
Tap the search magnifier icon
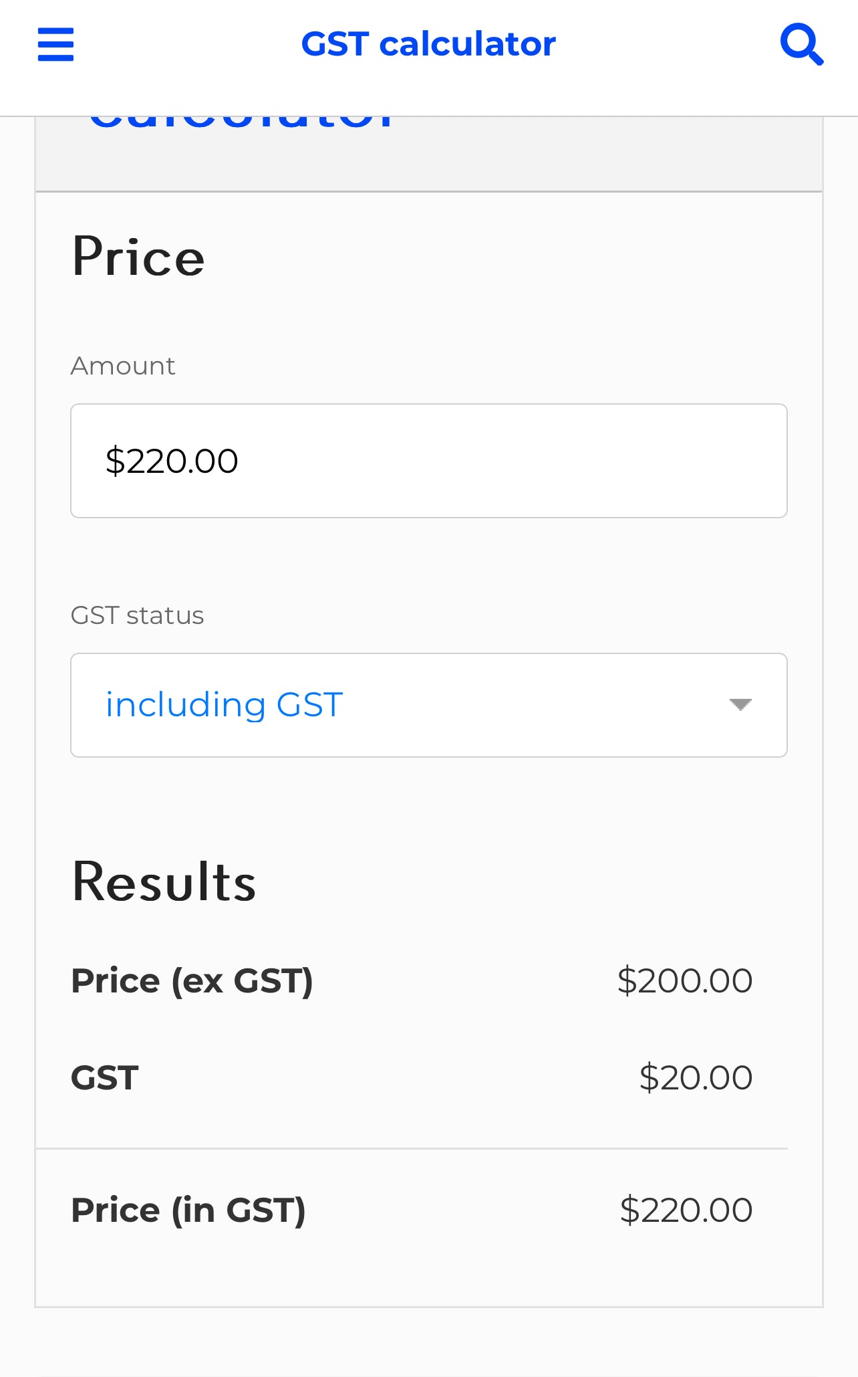pos(802,44)
